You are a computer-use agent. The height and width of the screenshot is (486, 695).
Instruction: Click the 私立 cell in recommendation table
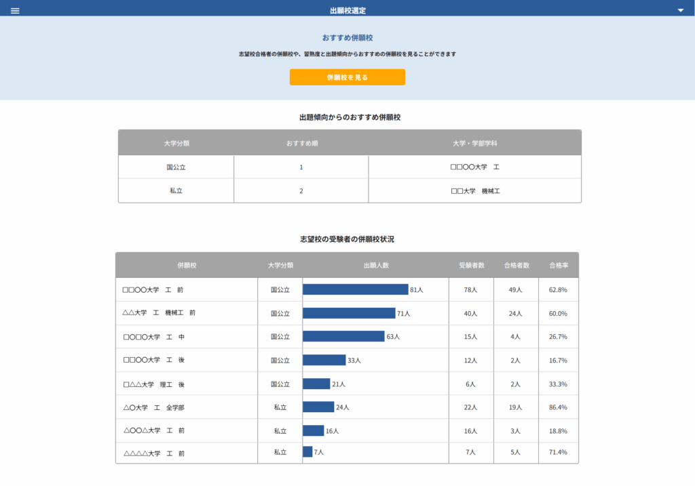(176, 190)
